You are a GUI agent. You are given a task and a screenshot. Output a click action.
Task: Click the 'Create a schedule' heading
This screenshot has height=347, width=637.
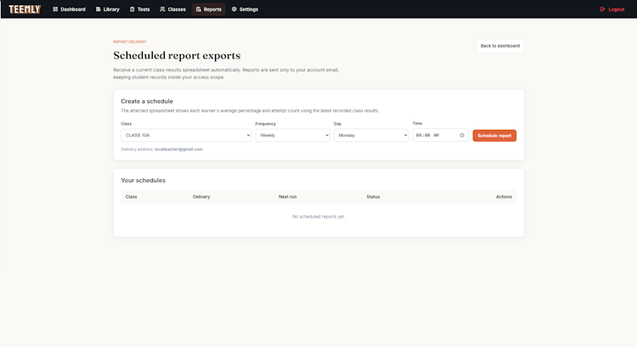click(x=147, y=101)
